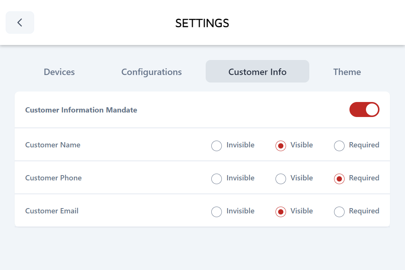Open the Configurations tab
The height and width of the screenshot is (270, 405).
click(152, 72)
